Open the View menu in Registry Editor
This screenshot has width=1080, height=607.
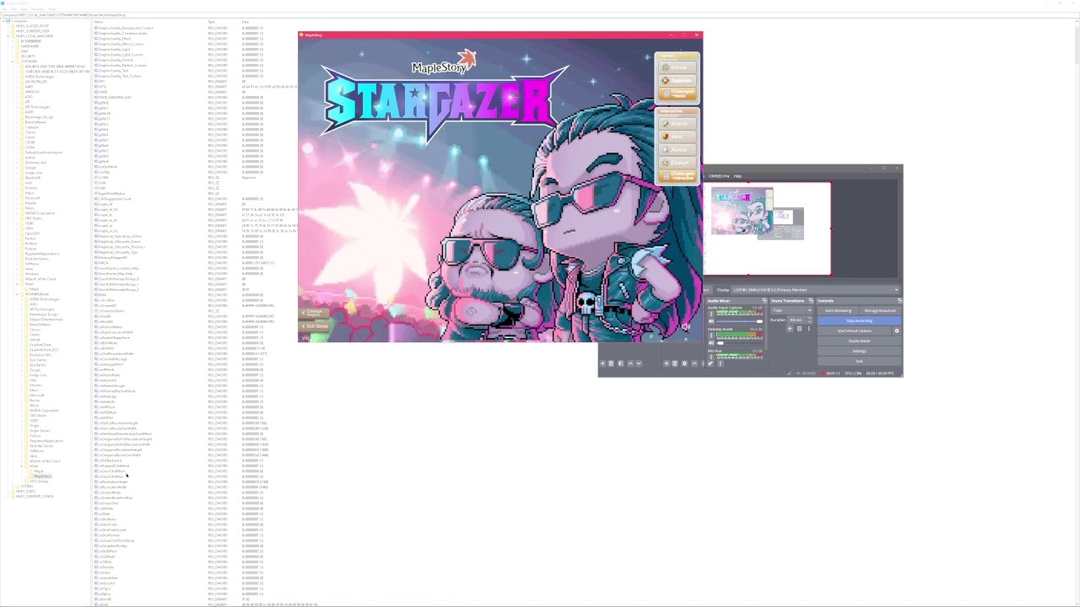pyautogui.click(x=24, y=9)
